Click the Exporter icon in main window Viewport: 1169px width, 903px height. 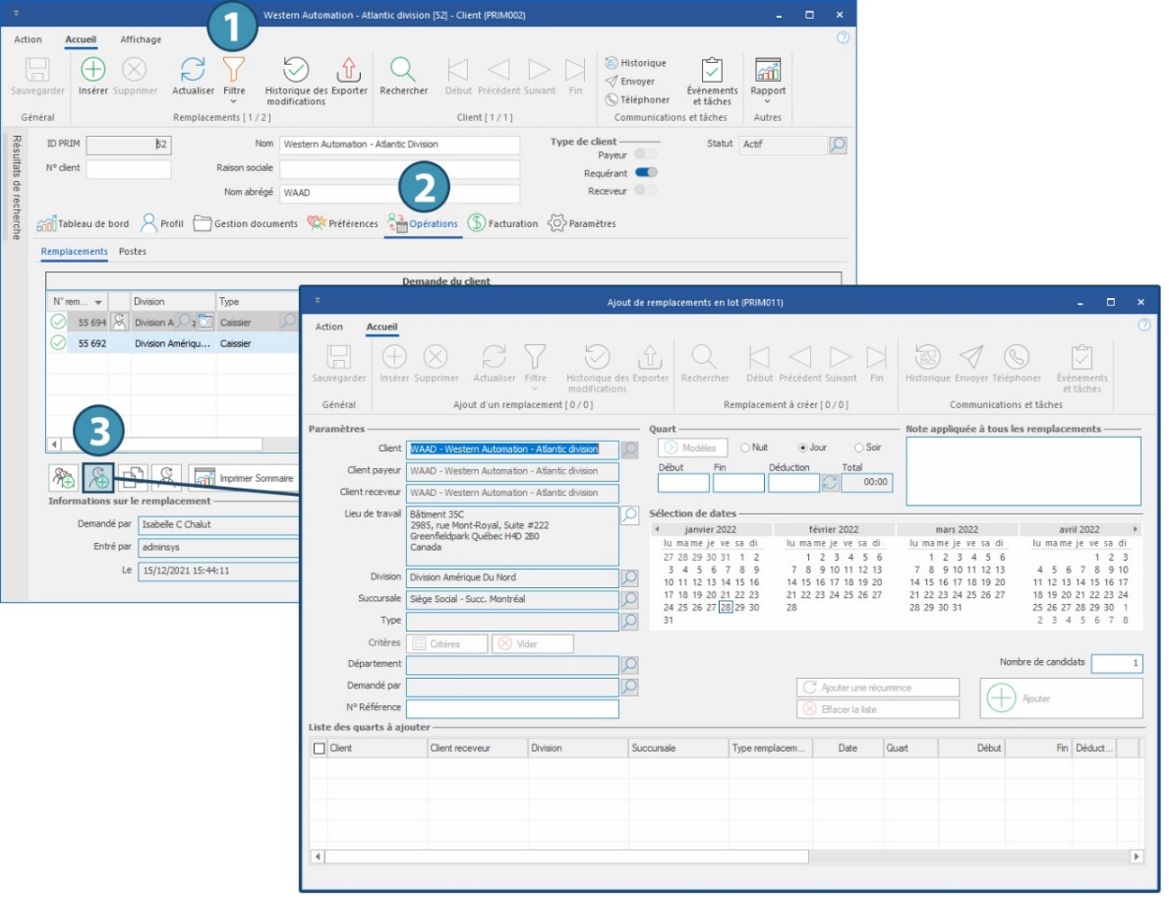point(349,70)
